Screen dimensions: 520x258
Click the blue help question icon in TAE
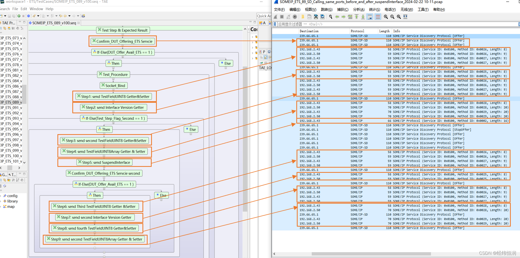28,16
